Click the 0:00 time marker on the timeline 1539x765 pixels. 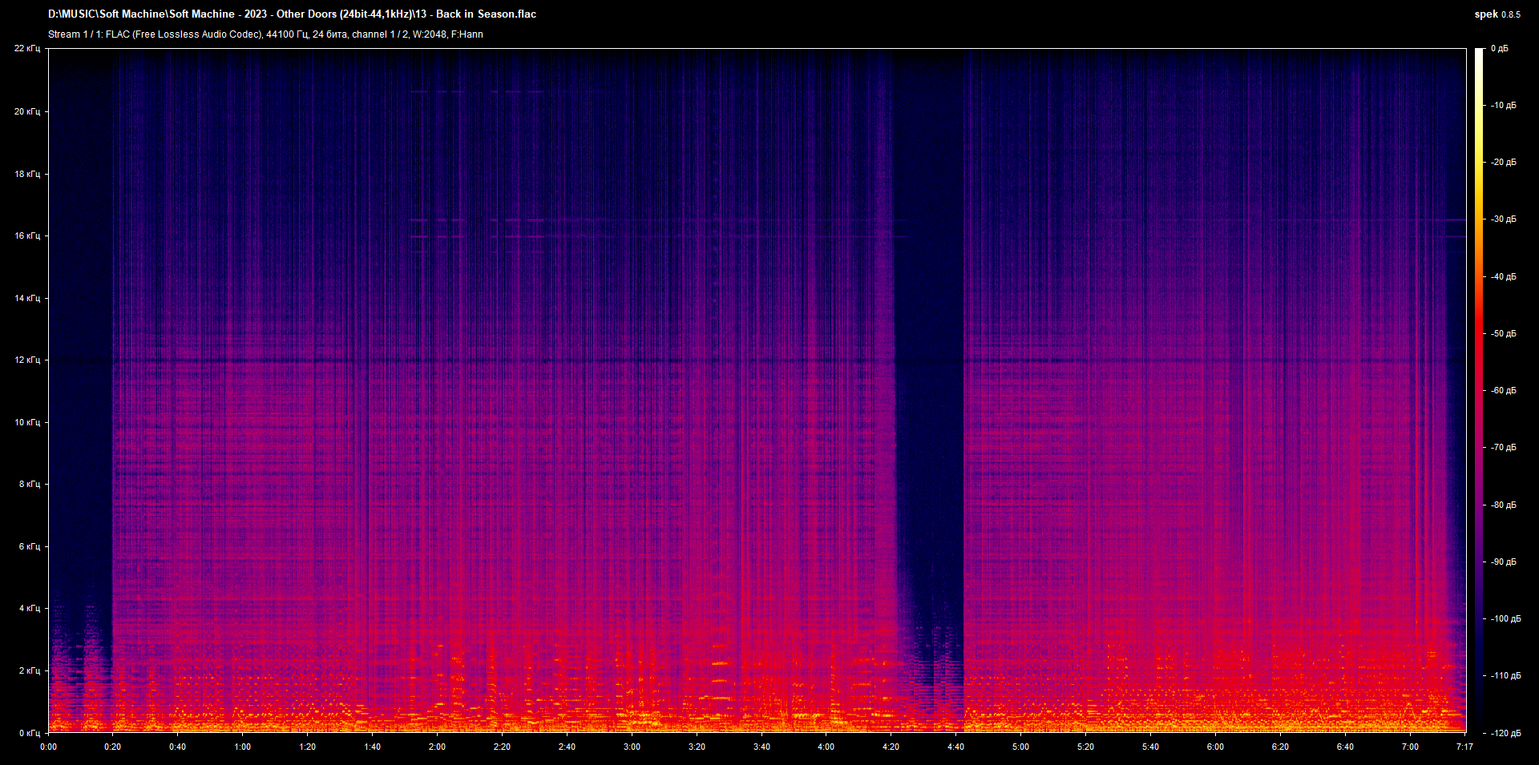[x=49, y=746]
